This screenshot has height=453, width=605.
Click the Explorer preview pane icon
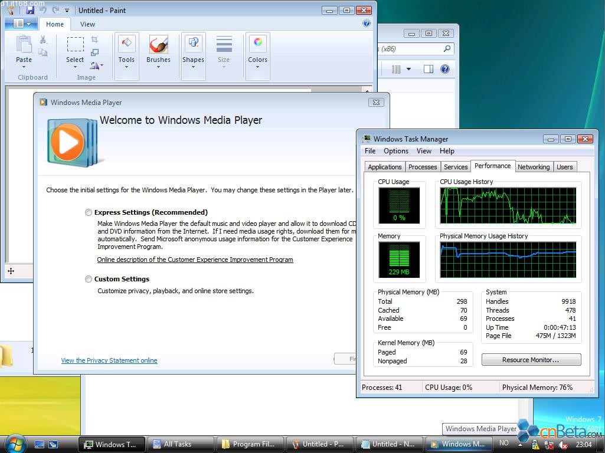pos(429,69)
